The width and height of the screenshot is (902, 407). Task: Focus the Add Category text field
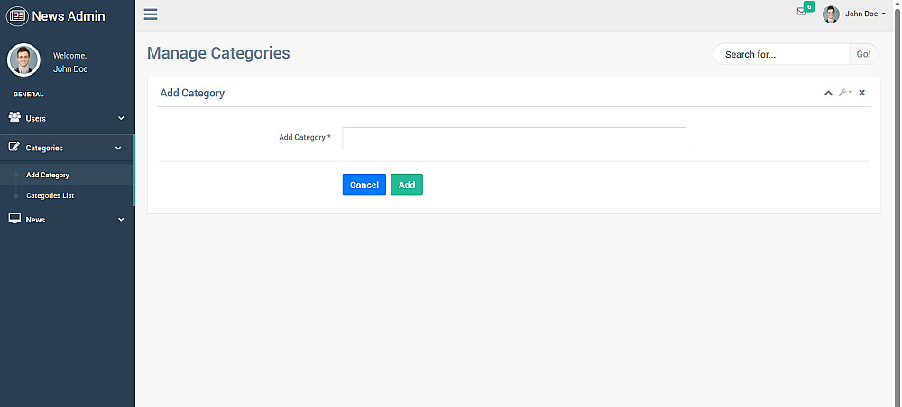[x=514, y=138]
